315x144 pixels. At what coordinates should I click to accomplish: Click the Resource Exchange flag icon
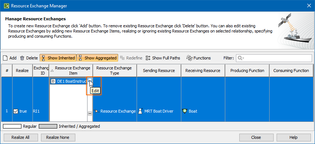(x=97, y=111)
